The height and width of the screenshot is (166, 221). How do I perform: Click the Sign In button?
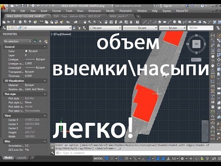[x=166, y=6]
